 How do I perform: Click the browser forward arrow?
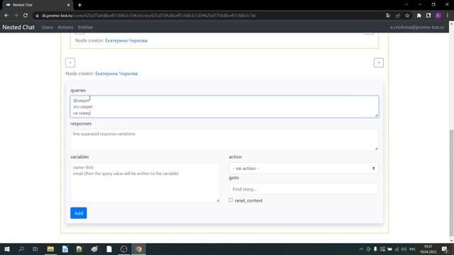pos(16,16)
